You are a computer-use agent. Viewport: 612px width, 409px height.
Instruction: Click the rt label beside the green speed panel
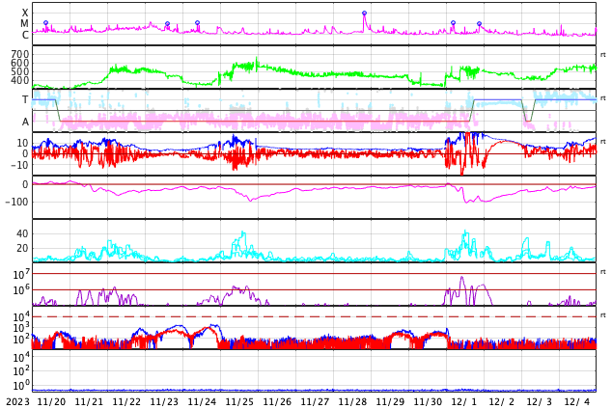pos(603,55)
